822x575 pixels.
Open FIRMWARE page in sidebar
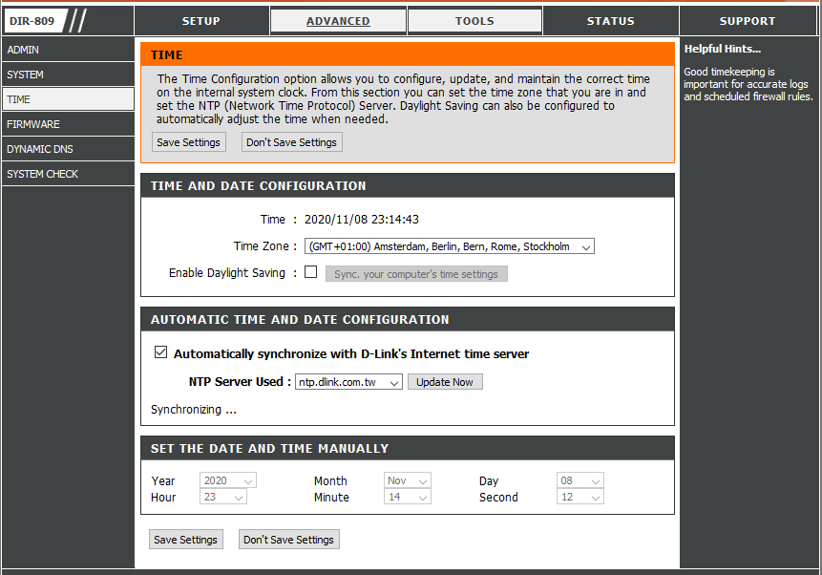(68, 124)
